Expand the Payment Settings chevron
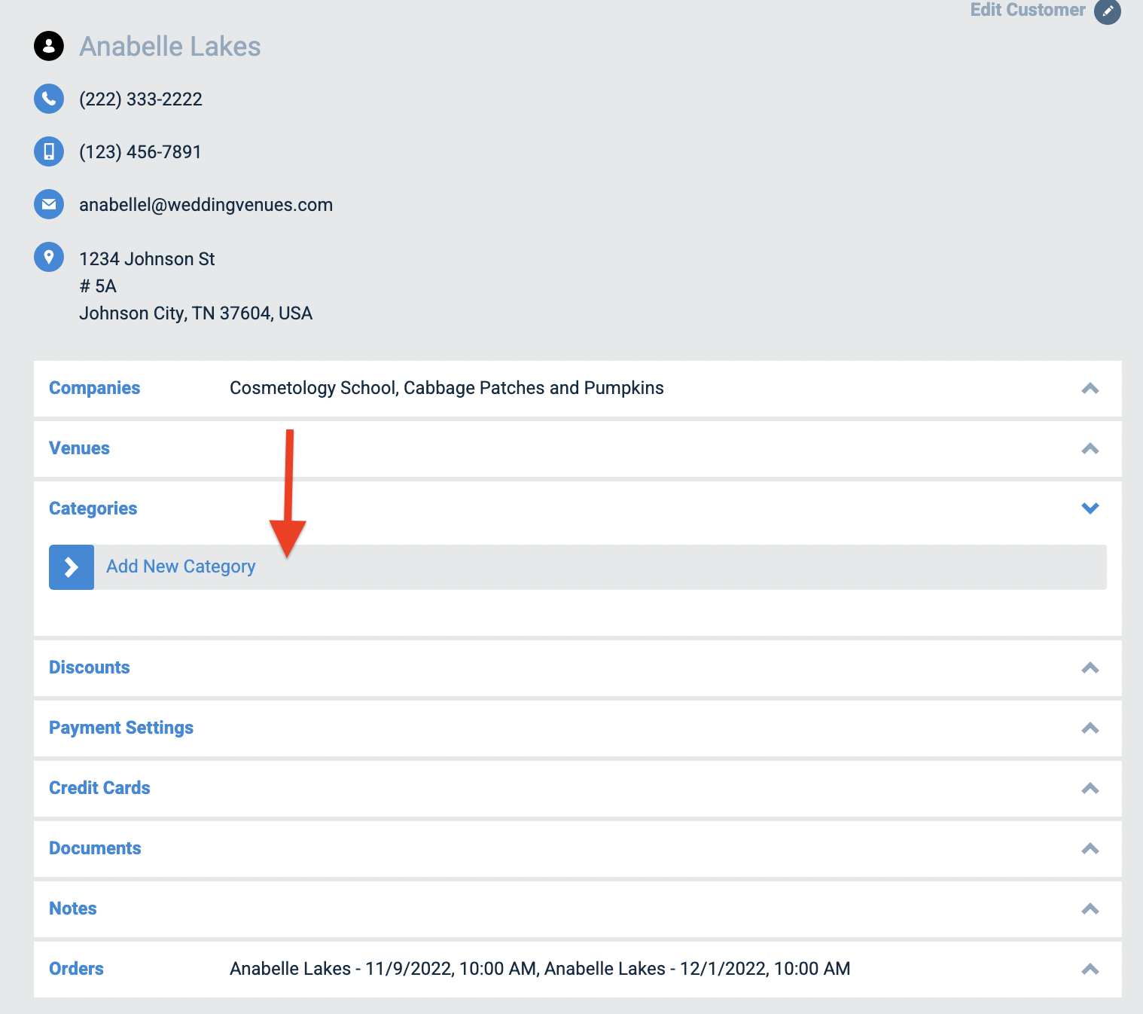The height and width of the screenshot is (1014, 1143). [x=1090, y=728]
